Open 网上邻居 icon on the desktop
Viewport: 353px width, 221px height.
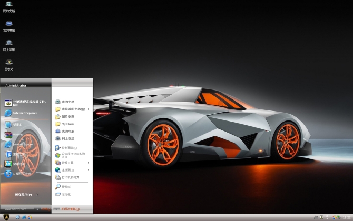pyautogui.click(x=9, y=45)
